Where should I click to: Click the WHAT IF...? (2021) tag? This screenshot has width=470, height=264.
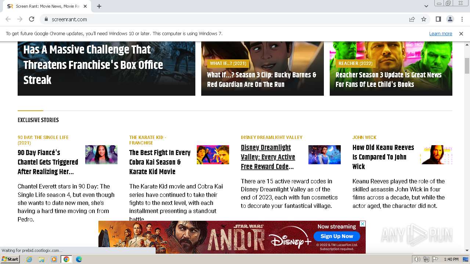[228, 63]
